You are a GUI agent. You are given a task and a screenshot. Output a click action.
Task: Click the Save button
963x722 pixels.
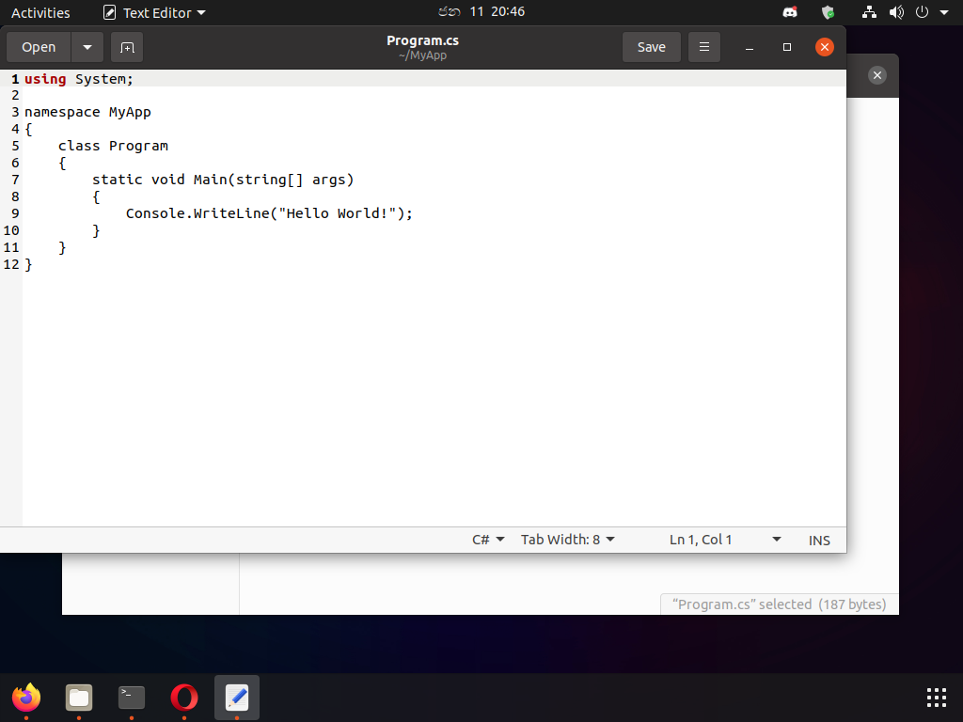651,47
